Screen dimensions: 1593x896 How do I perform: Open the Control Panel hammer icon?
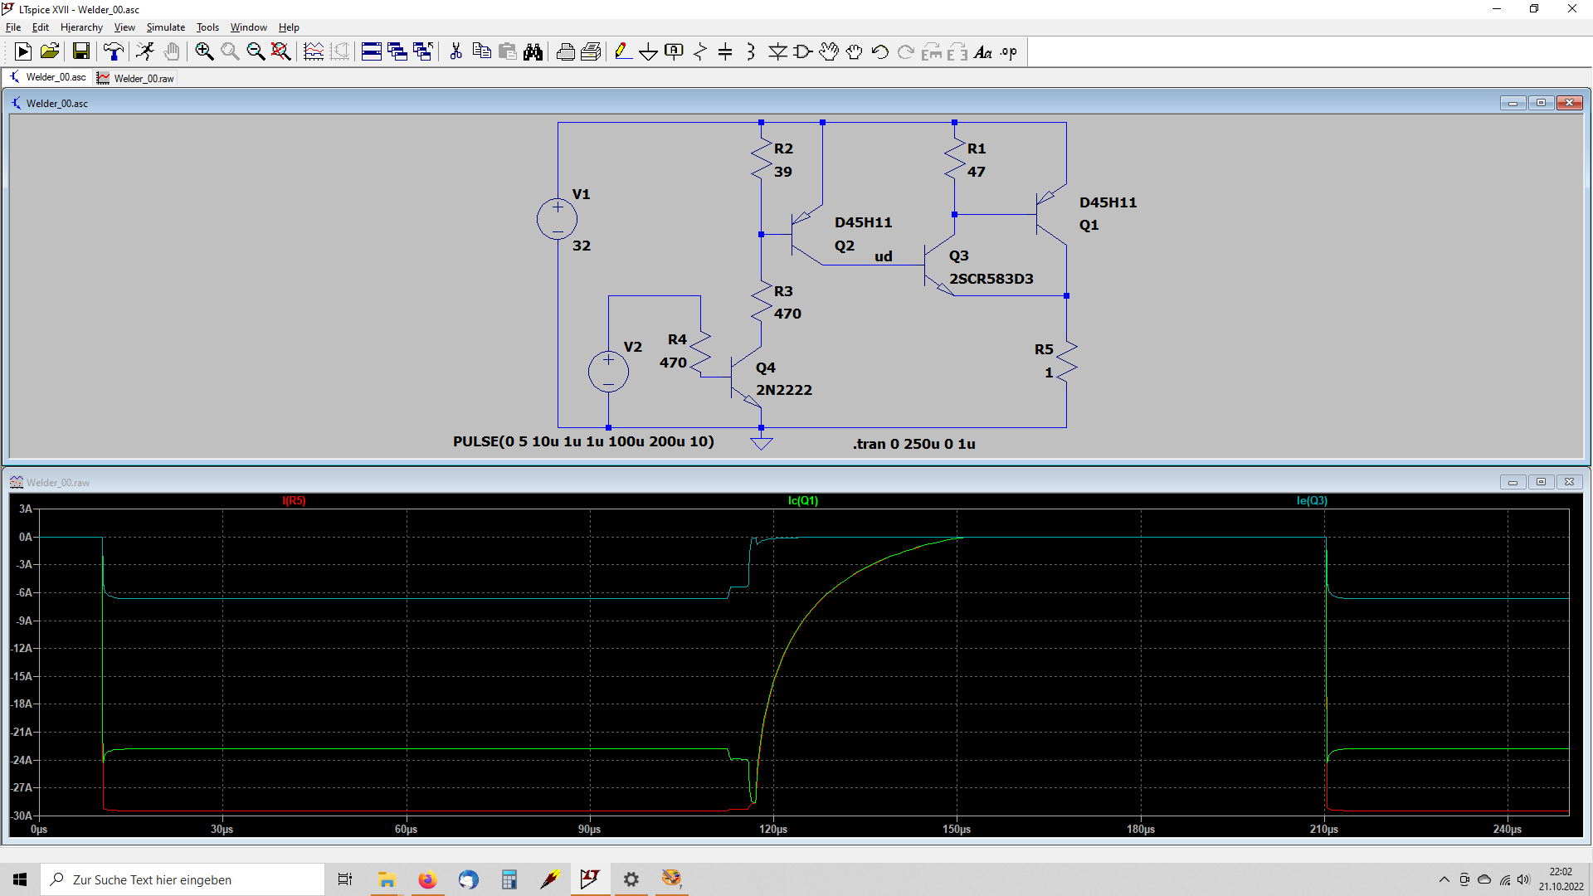113,52
